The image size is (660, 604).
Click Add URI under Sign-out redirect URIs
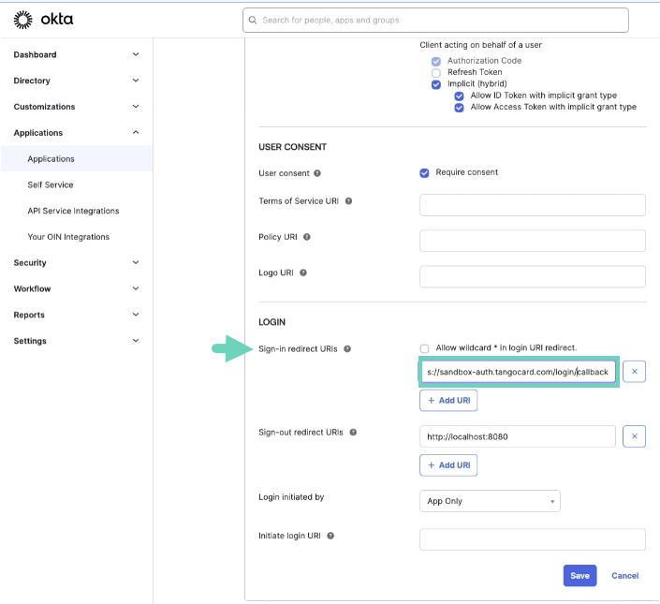click(448, 465)
